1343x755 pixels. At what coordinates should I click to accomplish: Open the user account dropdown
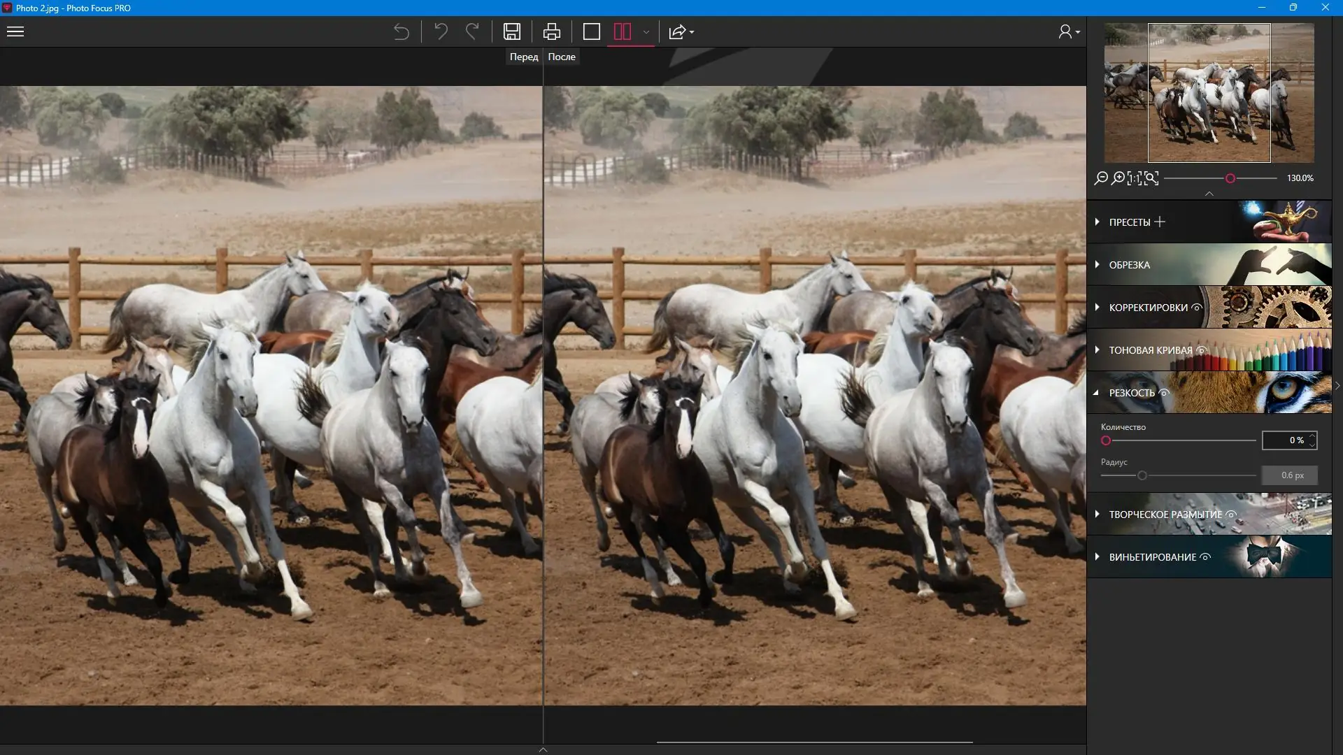tap(1068, 31)
